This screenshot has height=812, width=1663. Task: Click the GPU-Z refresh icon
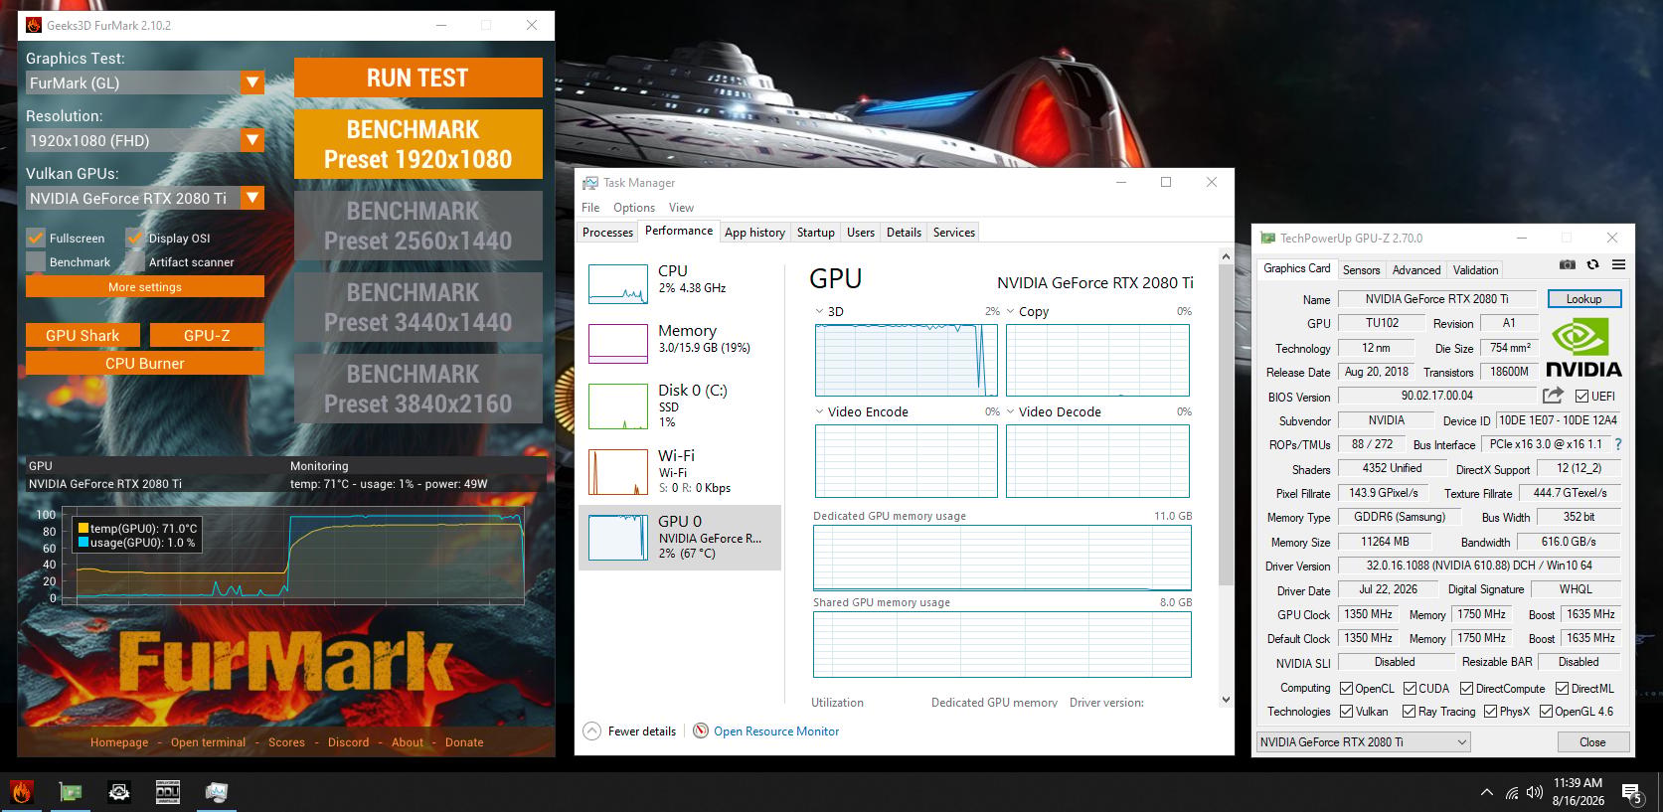coord(1592,264)
